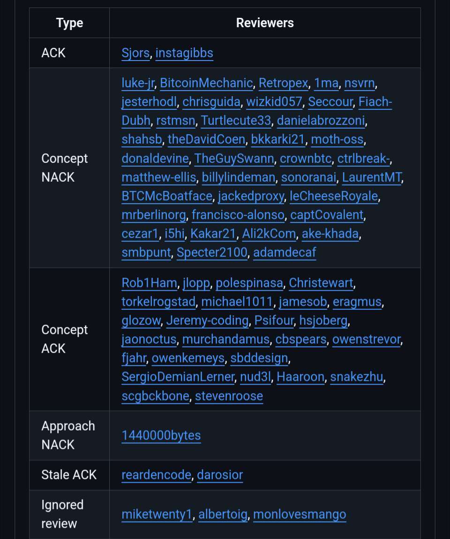Select the TheGuySwann reviewer link
Image resolution: width=450 pixels, height=539 pixels.
[234, 159]
